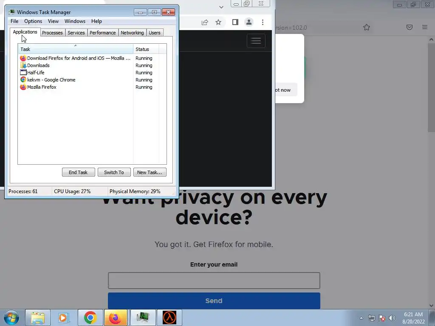The width and height of the screenshot is (435, 326).
Task: Click the Task Manager taskbar icon
Action: coord(143,318)
